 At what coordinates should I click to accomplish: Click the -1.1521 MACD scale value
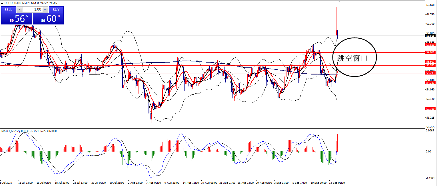[430, 178]
